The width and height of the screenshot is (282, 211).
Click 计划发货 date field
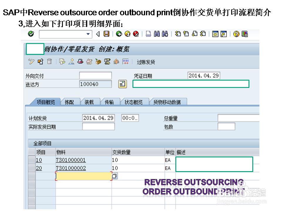(99, 118)
